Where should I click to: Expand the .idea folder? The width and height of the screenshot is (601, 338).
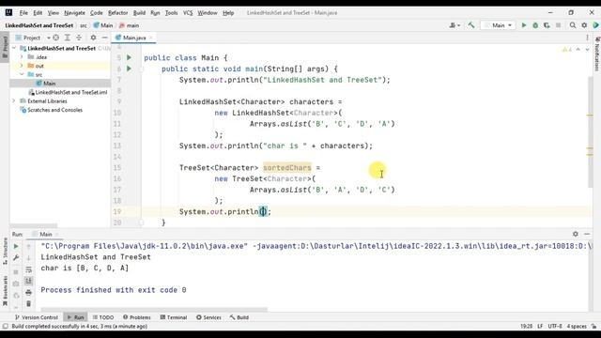click(x=22, y=56)
